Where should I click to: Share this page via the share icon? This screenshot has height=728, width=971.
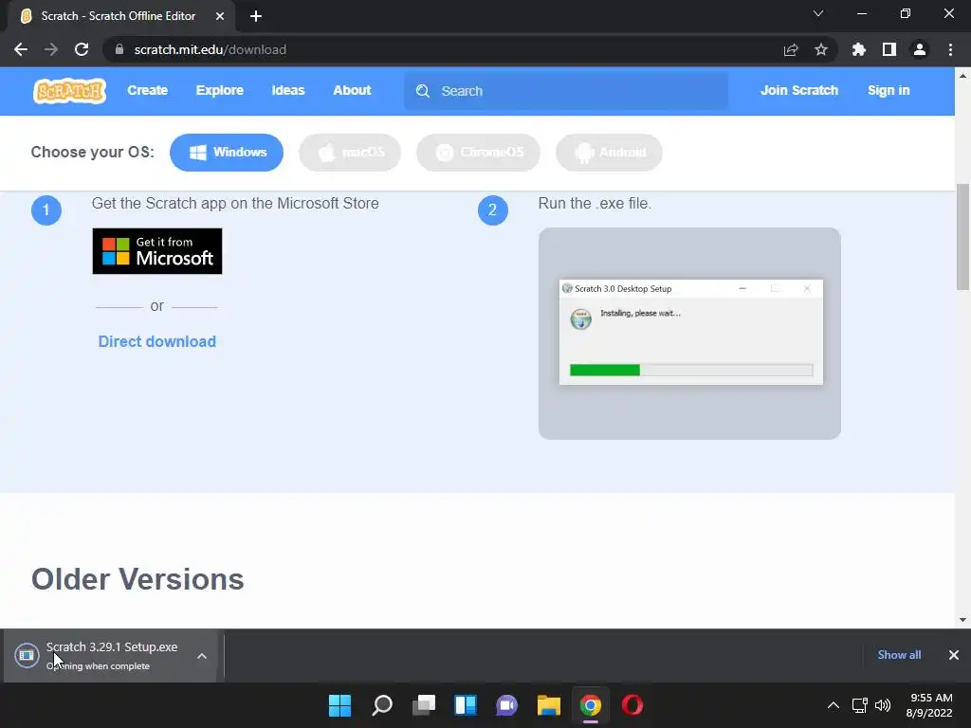click(791, 49)
